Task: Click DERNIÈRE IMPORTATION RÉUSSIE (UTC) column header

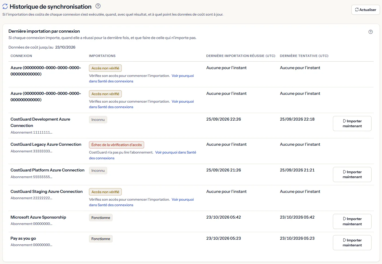Action: (241, 56)
